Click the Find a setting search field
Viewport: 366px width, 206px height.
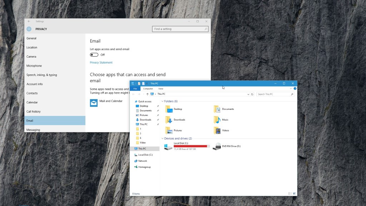tap(180, 29)
